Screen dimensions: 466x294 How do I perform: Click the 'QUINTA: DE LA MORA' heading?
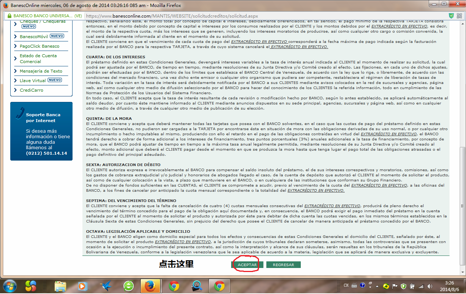(x=109, y=118)
